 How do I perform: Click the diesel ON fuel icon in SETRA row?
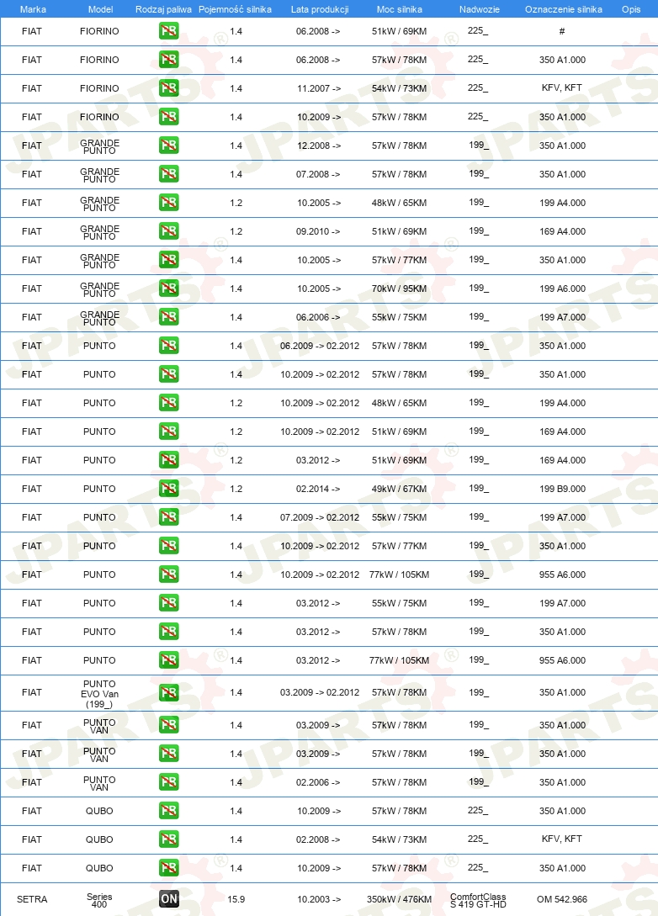pyautogui.click(x=169, y=899)
